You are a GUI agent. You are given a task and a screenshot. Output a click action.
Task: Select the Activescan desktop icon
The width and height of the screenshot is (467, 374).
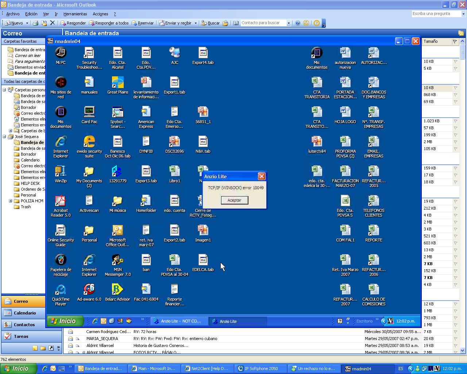[x=89, y=204]
